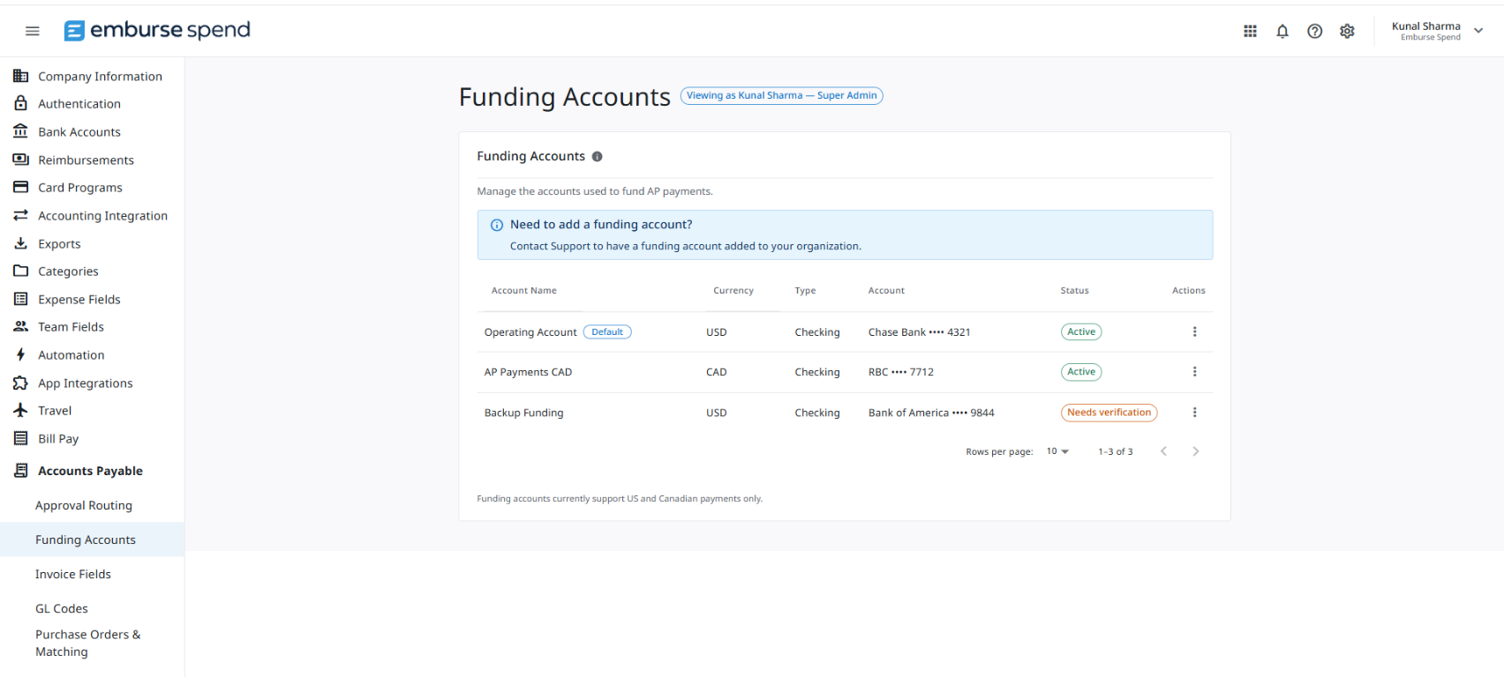Image resolution: width=1504 pixels, height=677 pixels.
Task: Click the Accounting Integration arrows icon
Action: [x=20, y=215]
